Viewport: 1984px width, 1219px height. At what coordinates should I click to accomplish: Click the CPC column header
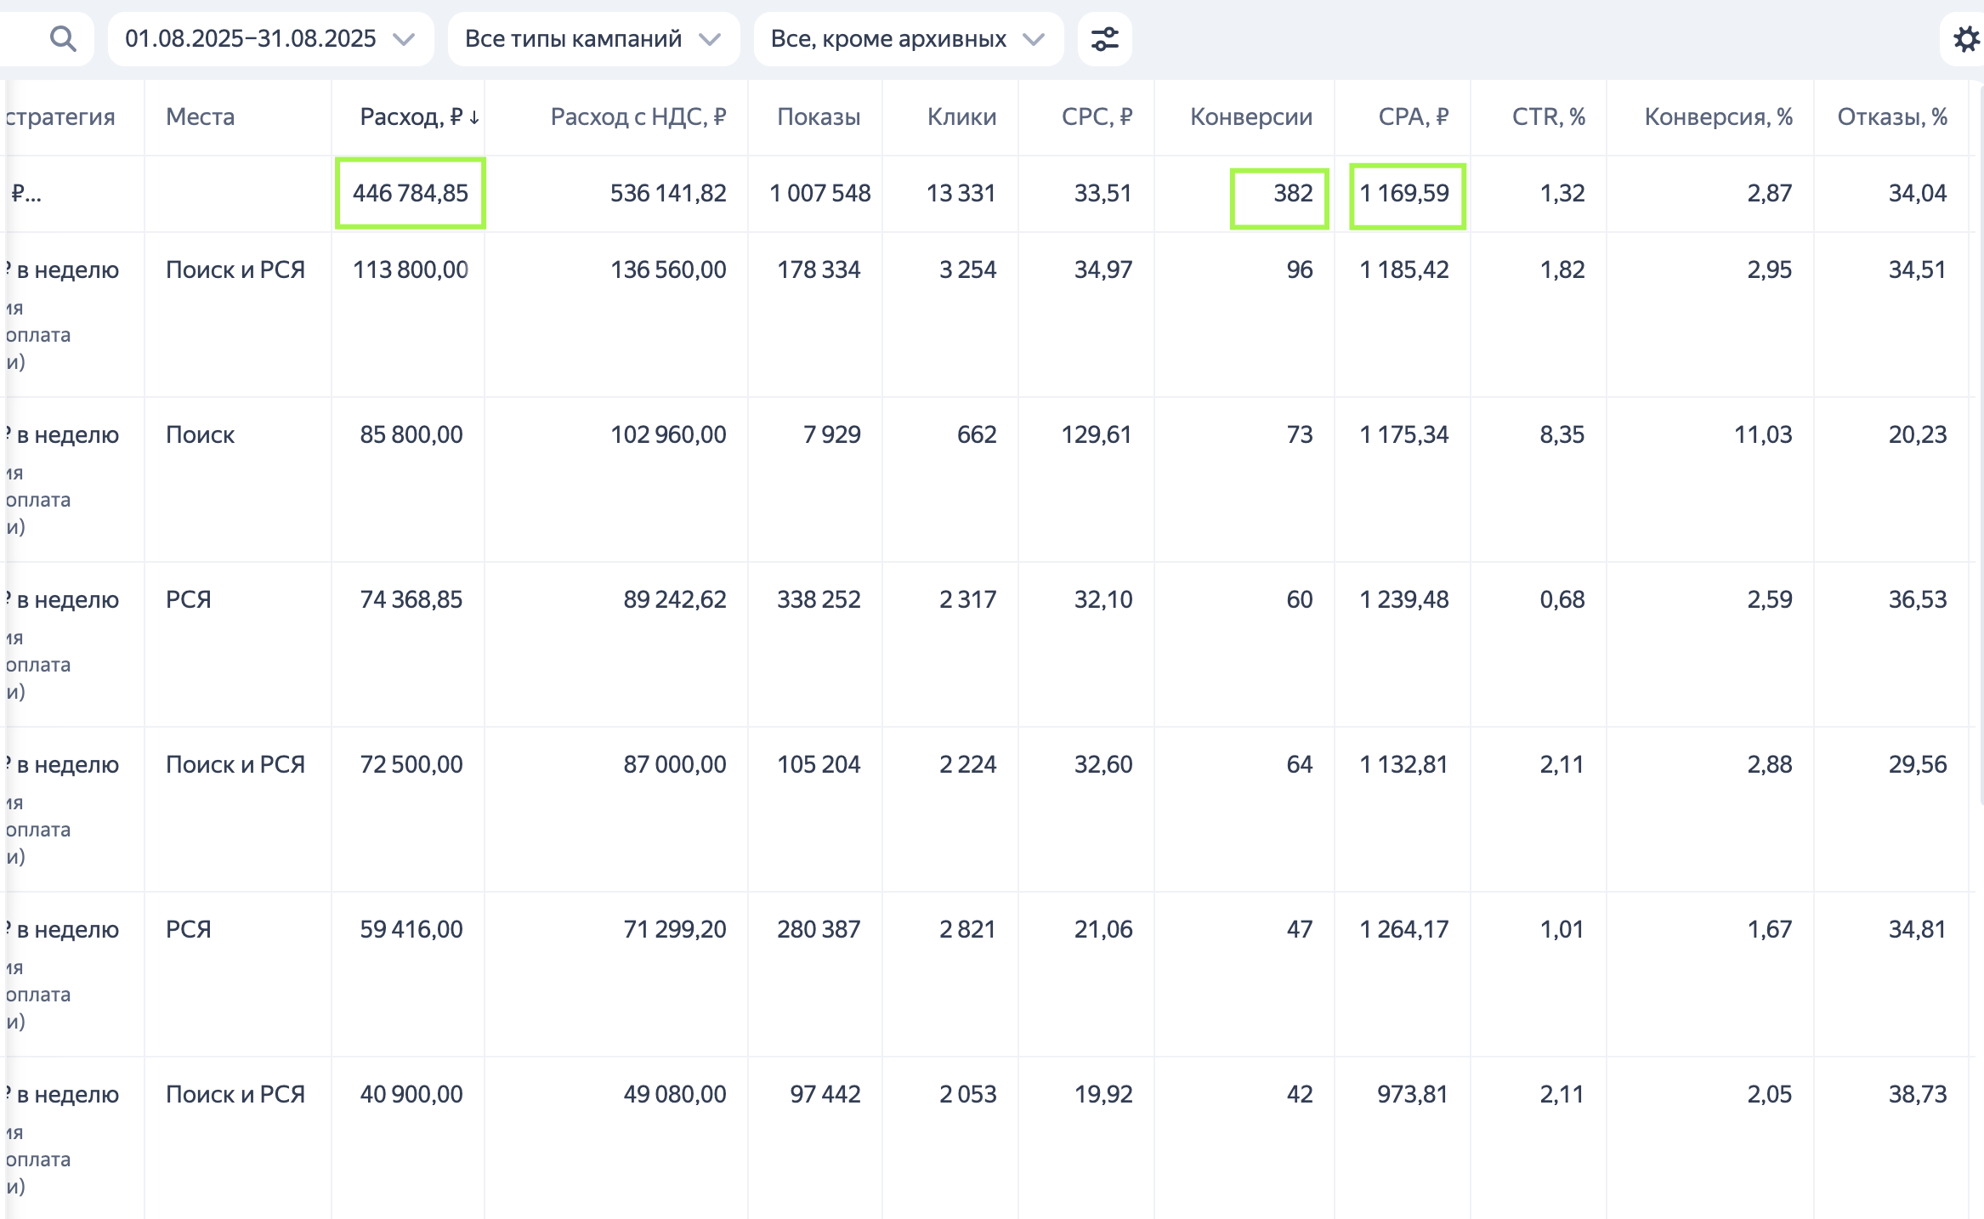pos(1097,117)
